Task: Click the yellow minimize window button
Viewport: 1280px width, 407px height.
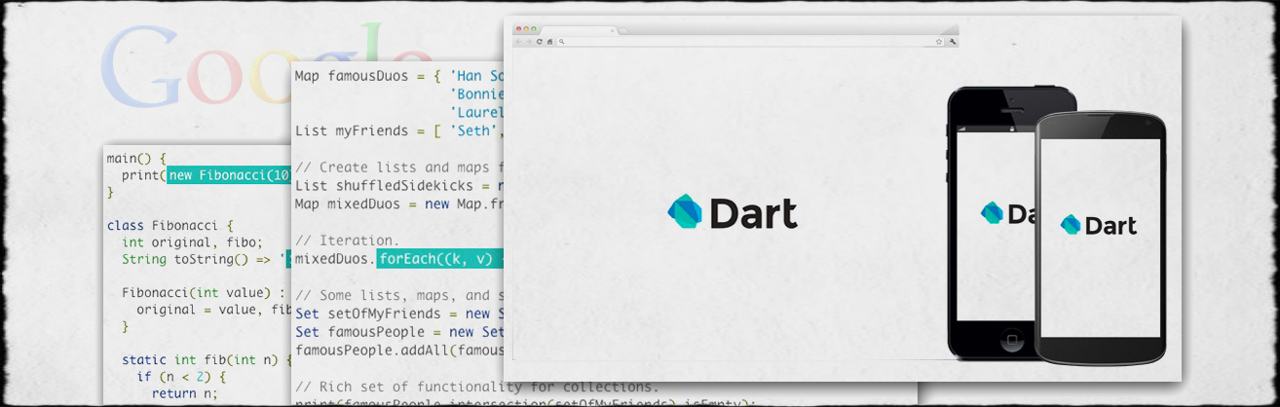Action: [x=526, y=29]
